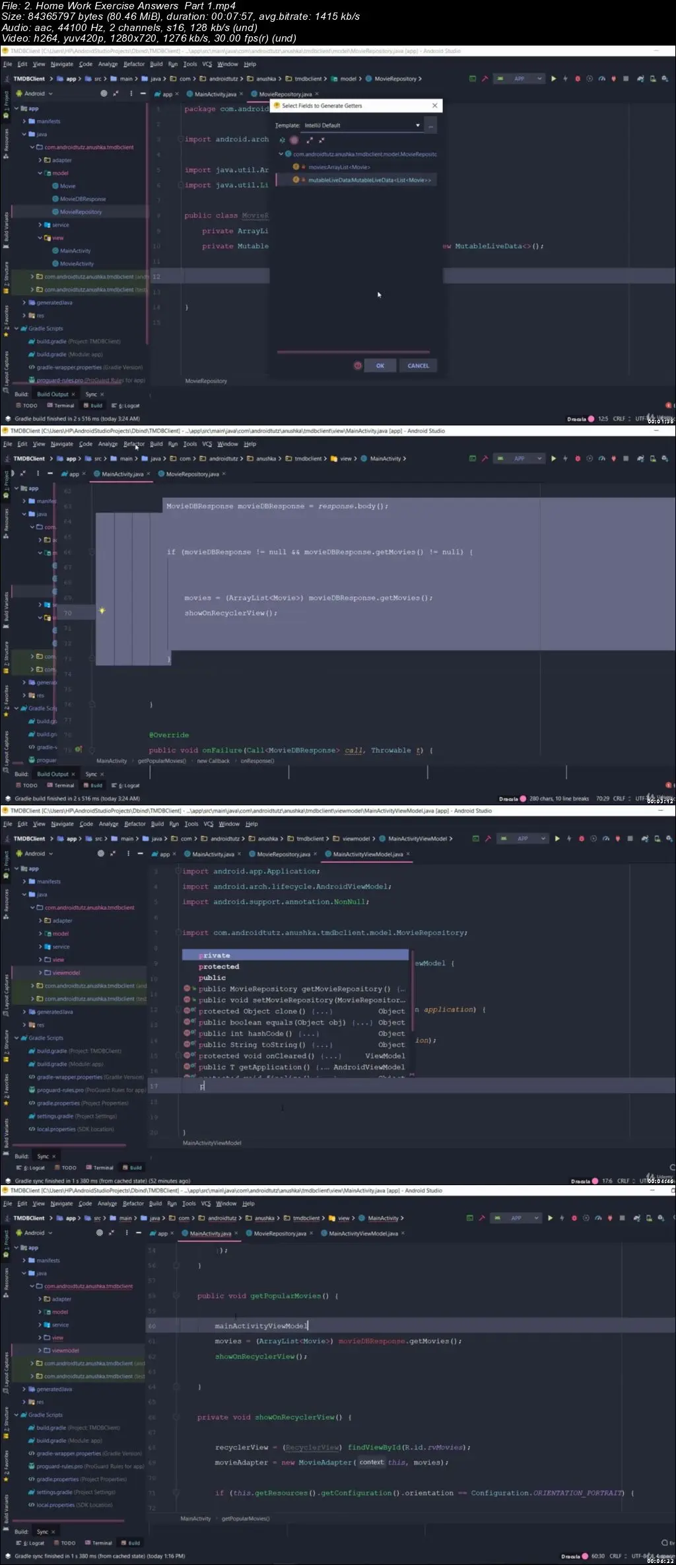
Task: Open the Analyze menu in the second frame
Action: [x=108, y=444]
